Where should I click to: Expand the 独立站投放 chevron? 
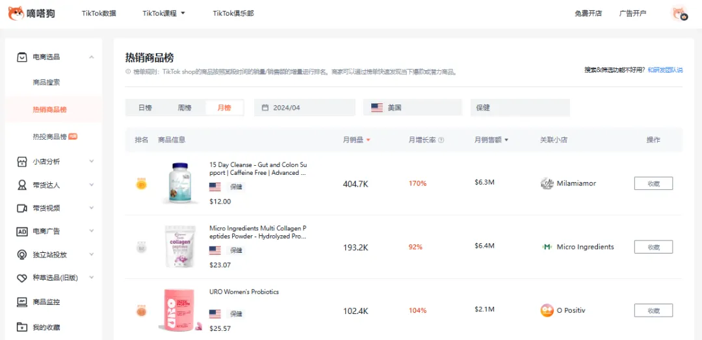coord(92,254)
